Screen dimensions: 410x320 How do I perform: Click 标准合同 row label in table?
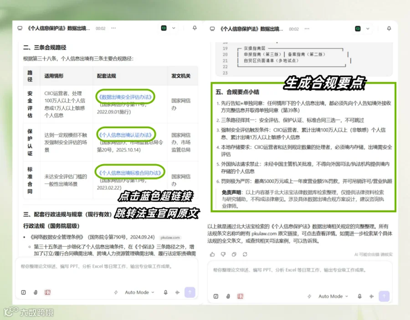click(30, 180)
